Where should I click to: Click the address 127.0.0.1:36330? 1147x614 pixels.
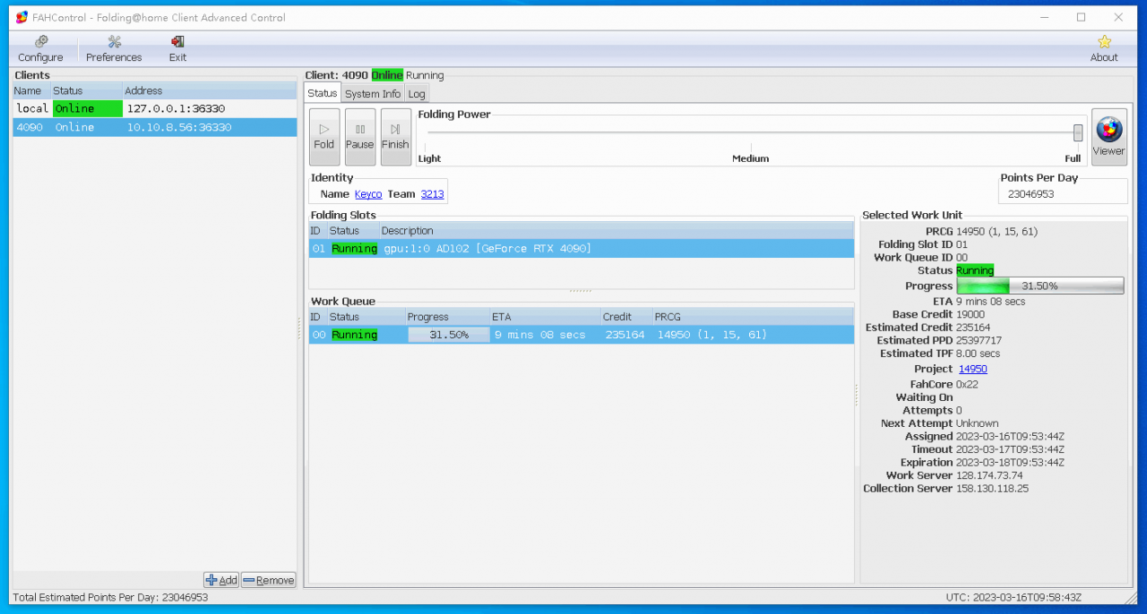(x=176, y=108)
